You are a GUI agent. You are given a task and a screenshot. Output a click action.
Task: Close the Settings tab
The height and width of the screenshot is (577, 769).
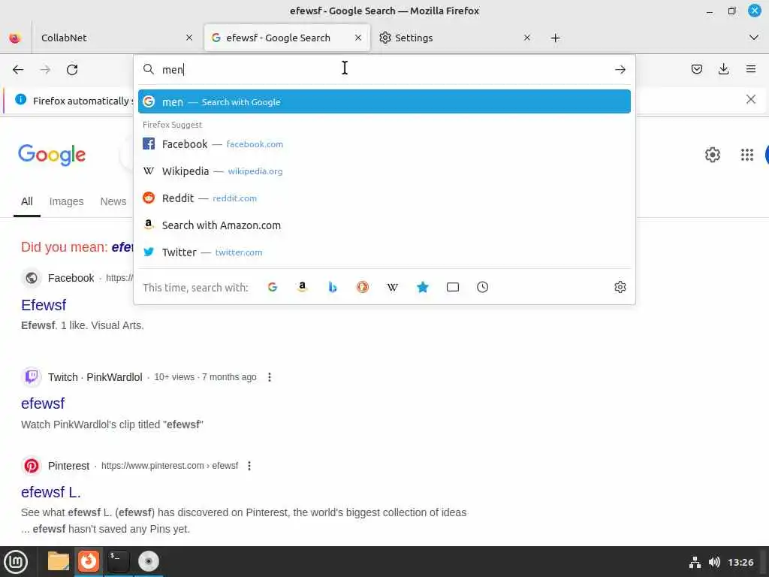tap(527, 38)
